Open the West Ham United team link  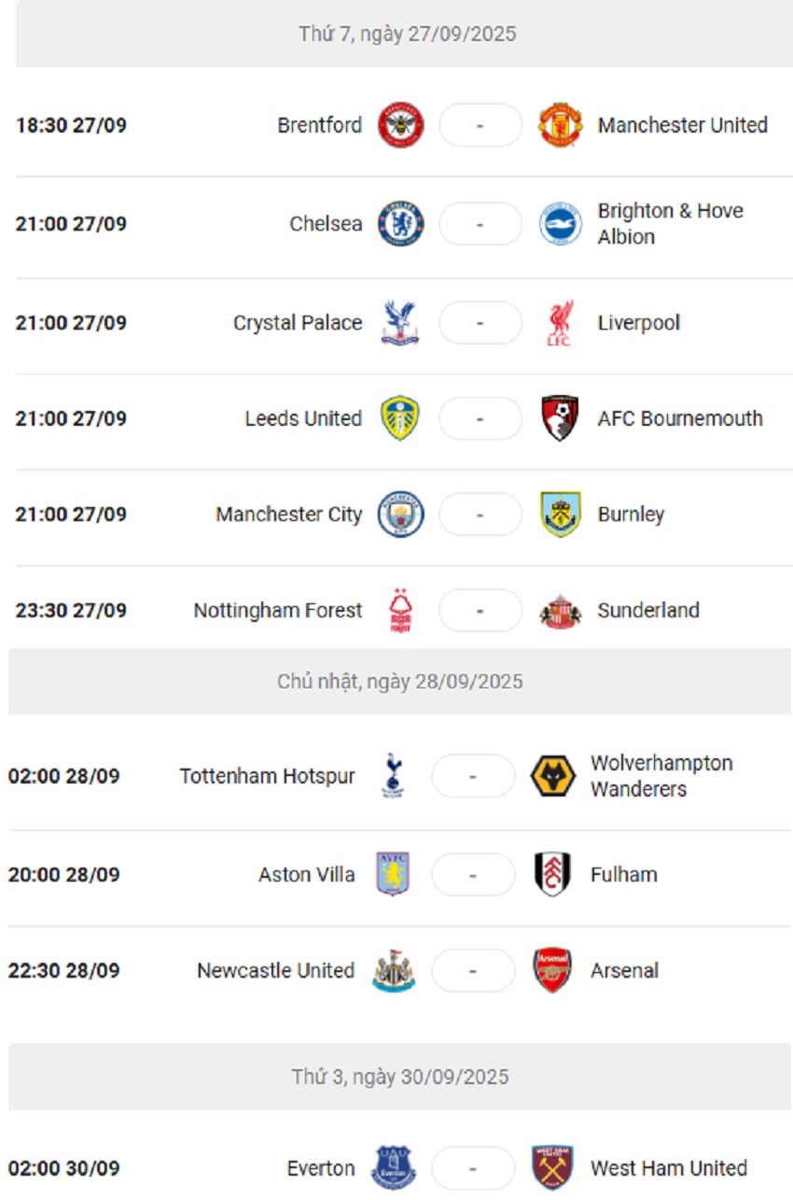pos(668,1168)
